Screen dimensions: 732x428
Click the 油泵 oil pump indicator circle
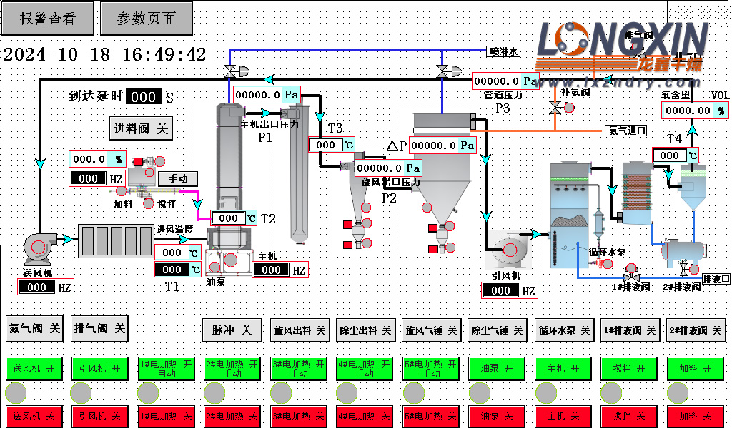point(215,267)
